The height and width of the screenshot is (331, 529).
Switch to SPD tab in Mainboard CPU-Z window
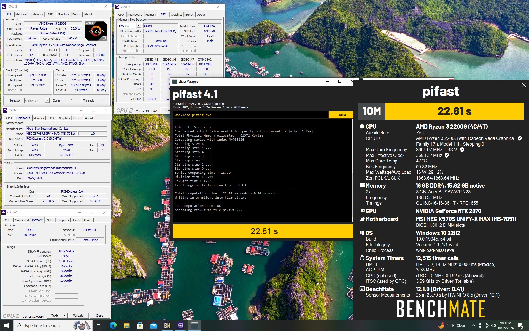click(51, 118)
